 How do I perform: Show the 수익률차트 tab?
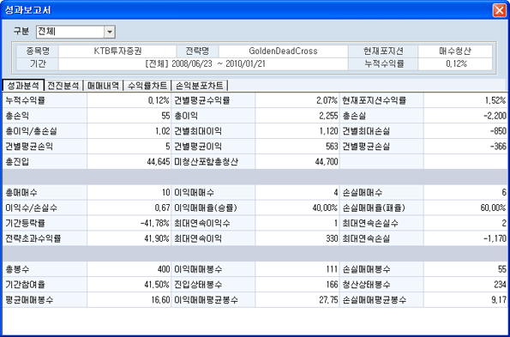(147, 86)
